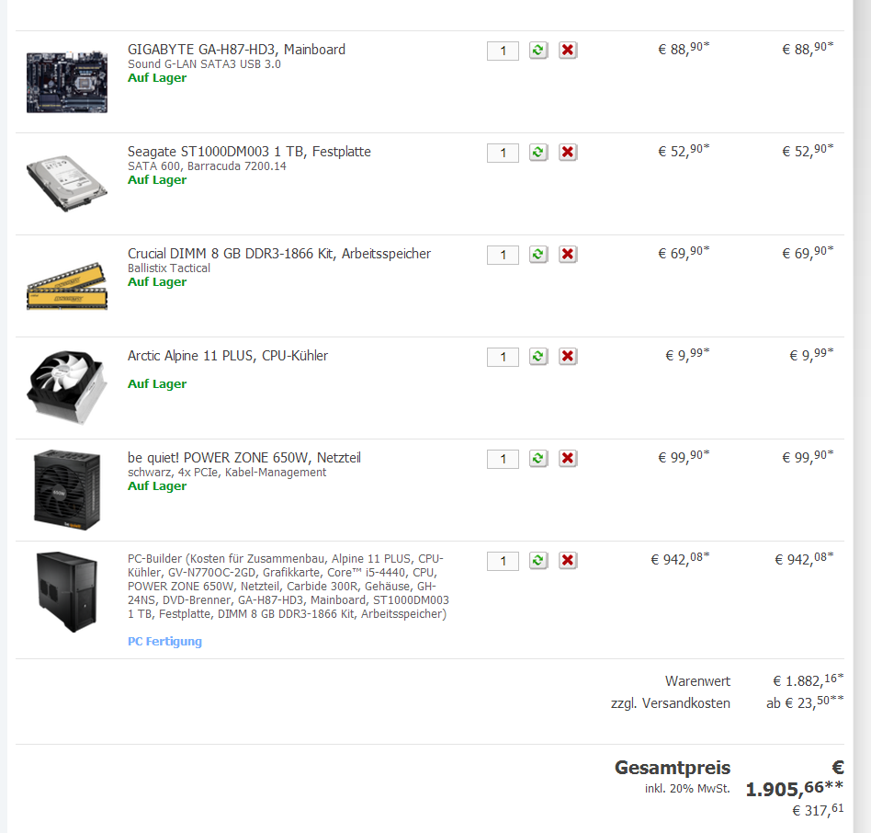Refresh quantity for Crucial DIMM 8 GB kit
This screenshot has height=833, width=871.
point(537,255)
